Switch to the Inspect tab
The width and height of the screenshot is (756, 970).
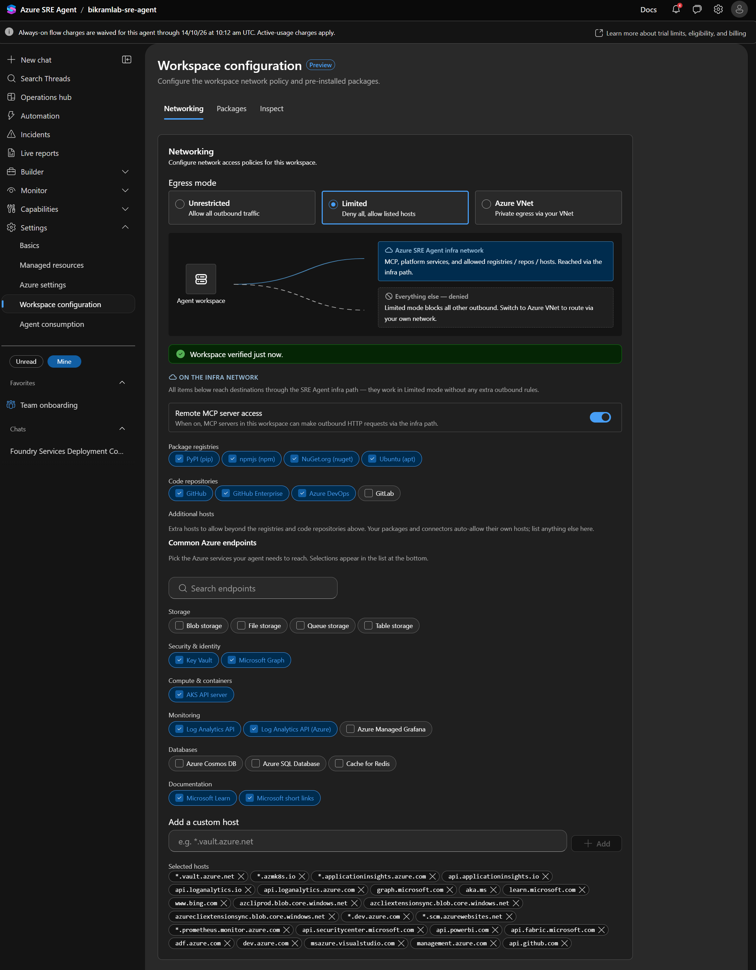271,109
